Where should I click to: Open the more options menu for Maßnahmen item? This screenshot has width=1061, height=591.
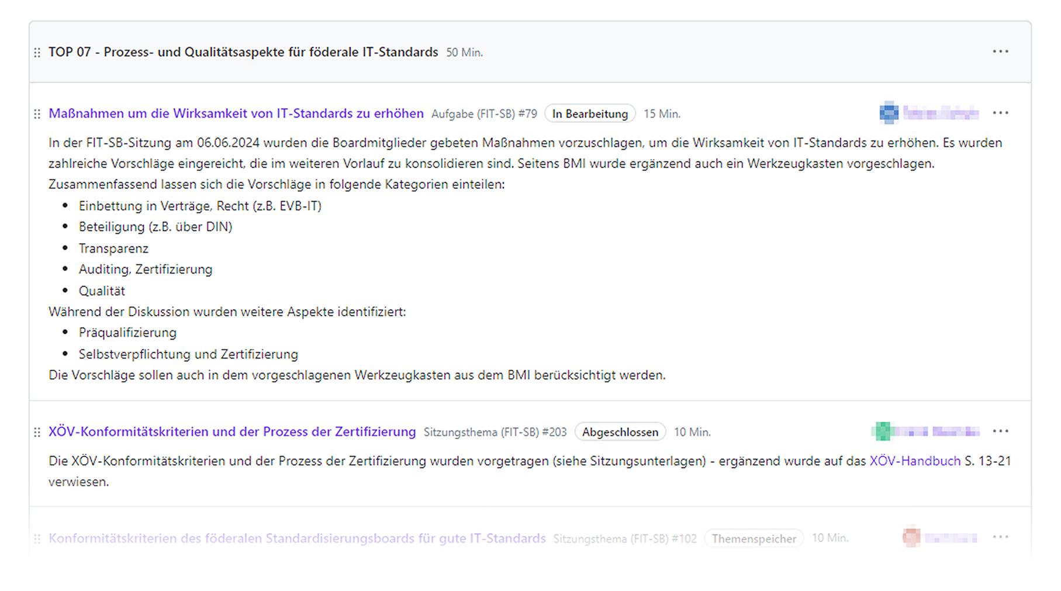tap(1000, 113)
